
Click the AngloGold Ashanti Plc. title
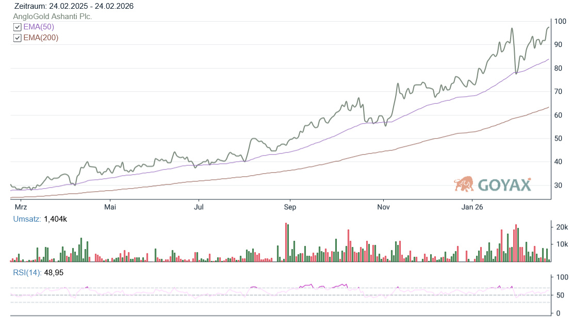point(53,16)
